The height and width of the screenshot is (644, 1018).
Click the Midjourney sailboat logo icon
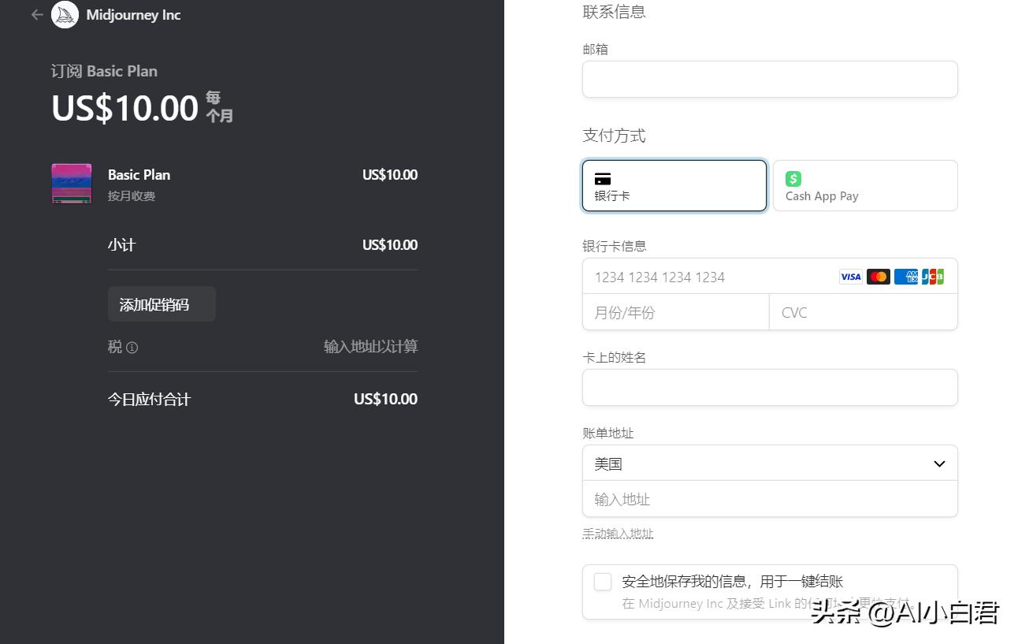65,14
